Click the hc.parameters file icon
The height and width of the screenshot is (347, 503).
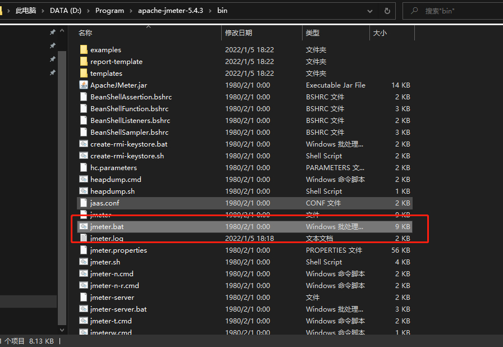point(84,167)
